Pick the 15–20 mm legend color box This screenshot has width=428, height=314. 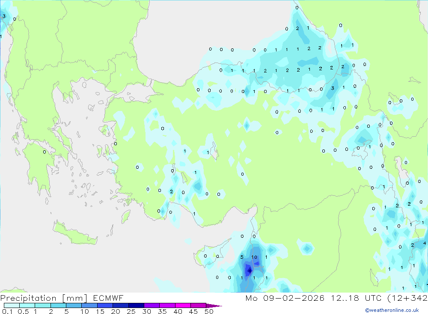click(105, 305)
